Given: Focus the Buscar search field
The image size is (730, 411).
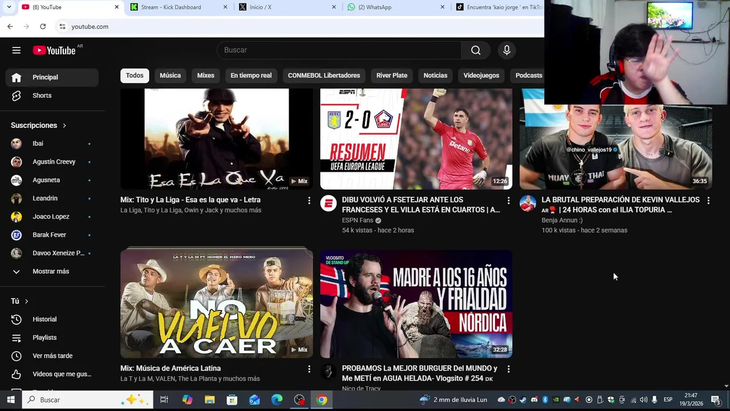Looking at the screenshot, I should tap(339, 50).
